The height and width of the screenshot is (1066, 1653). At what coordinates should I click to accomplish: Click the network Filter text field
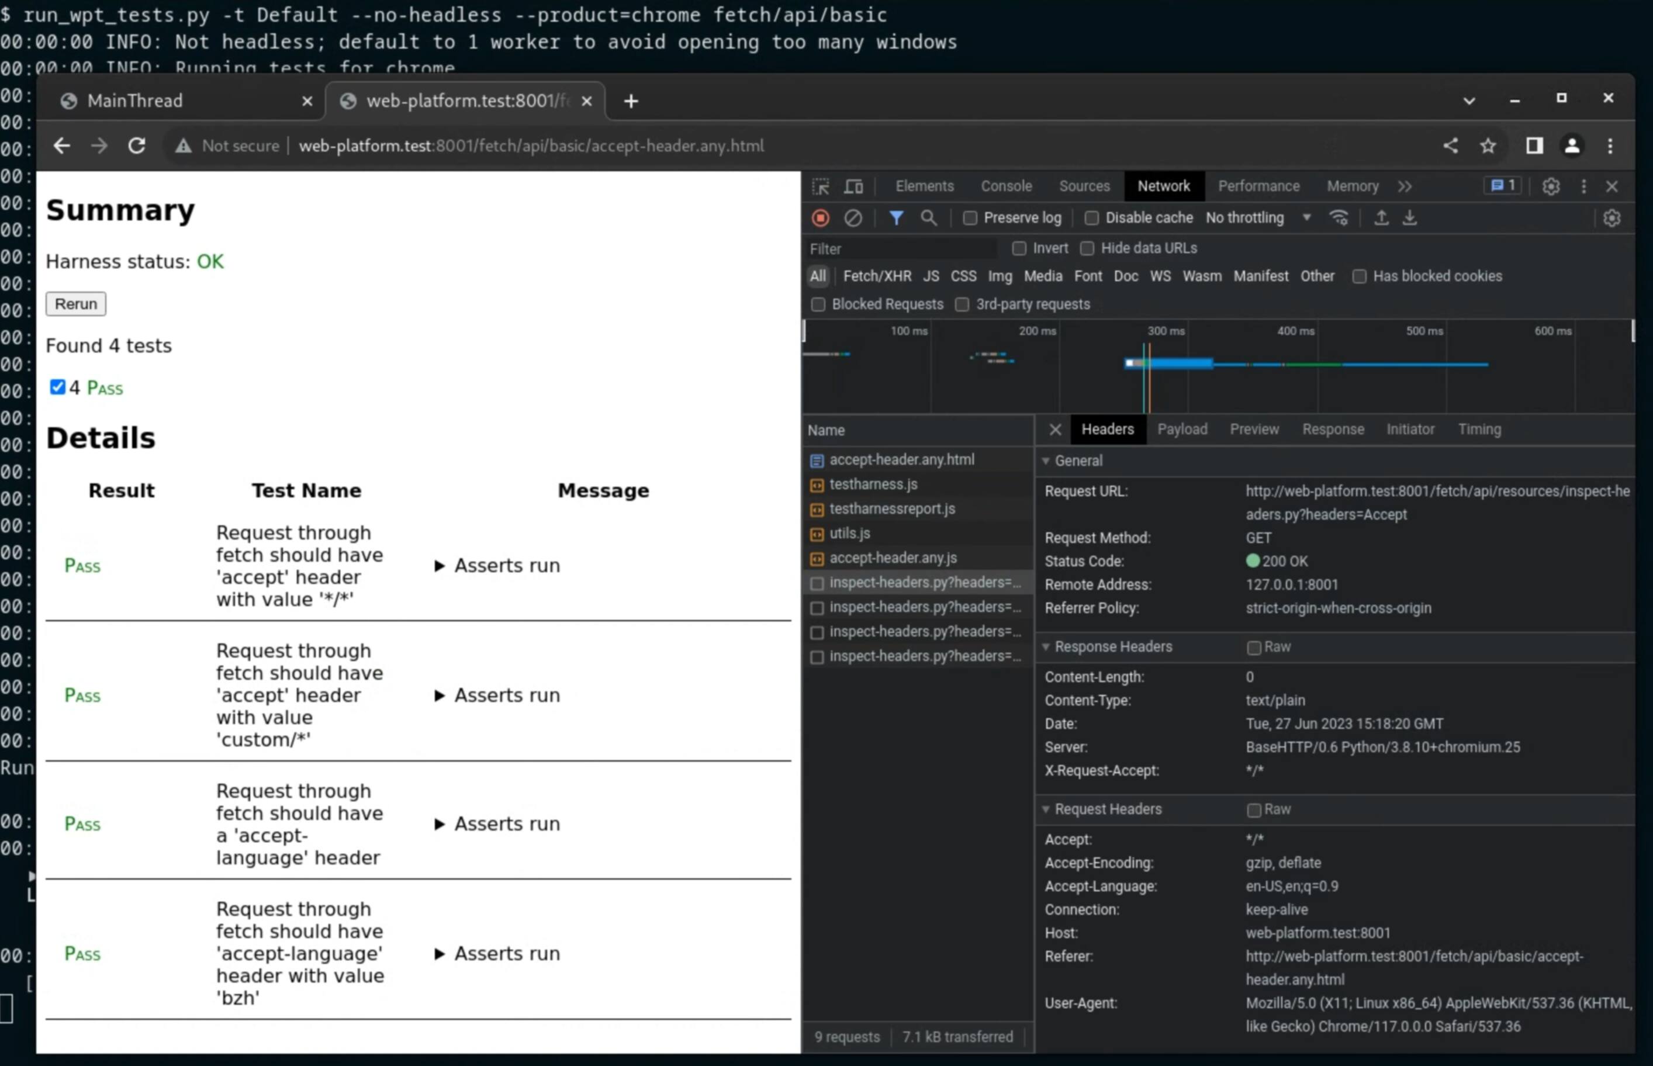pyautogui.click(x=900, y=248)
